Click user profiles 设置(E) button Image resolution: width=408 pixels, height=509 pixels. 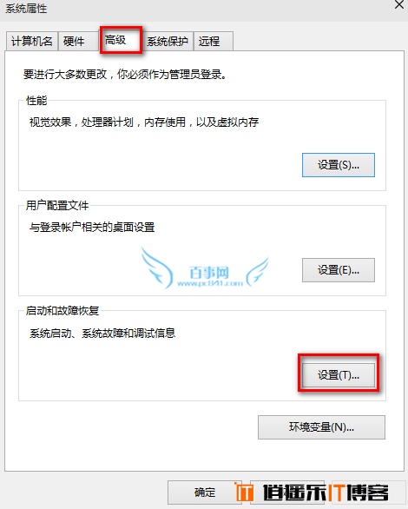click(x=339, y=270)
